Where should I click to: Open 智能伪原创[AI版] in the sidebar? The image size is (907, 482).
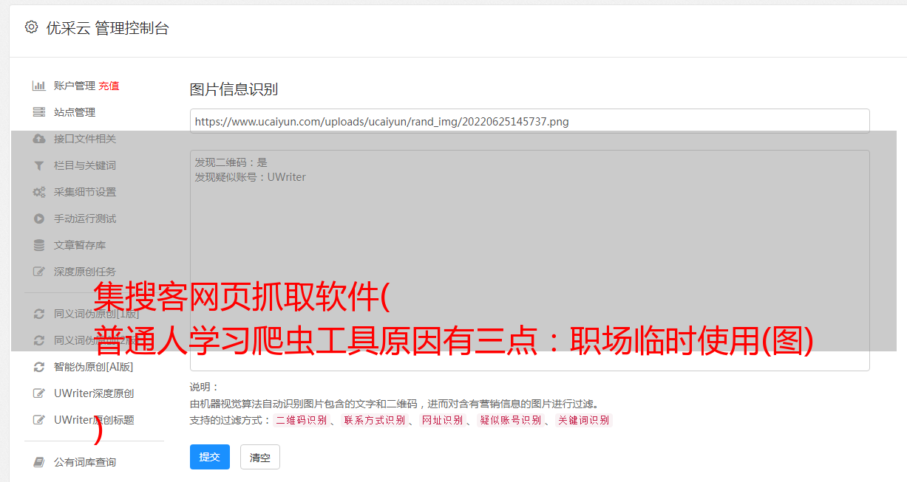pyautogui.click(x=94, y=367)
